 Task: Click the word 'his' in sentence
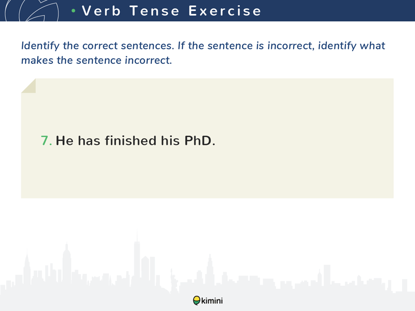pyautogui.click(x=171, y=140)
